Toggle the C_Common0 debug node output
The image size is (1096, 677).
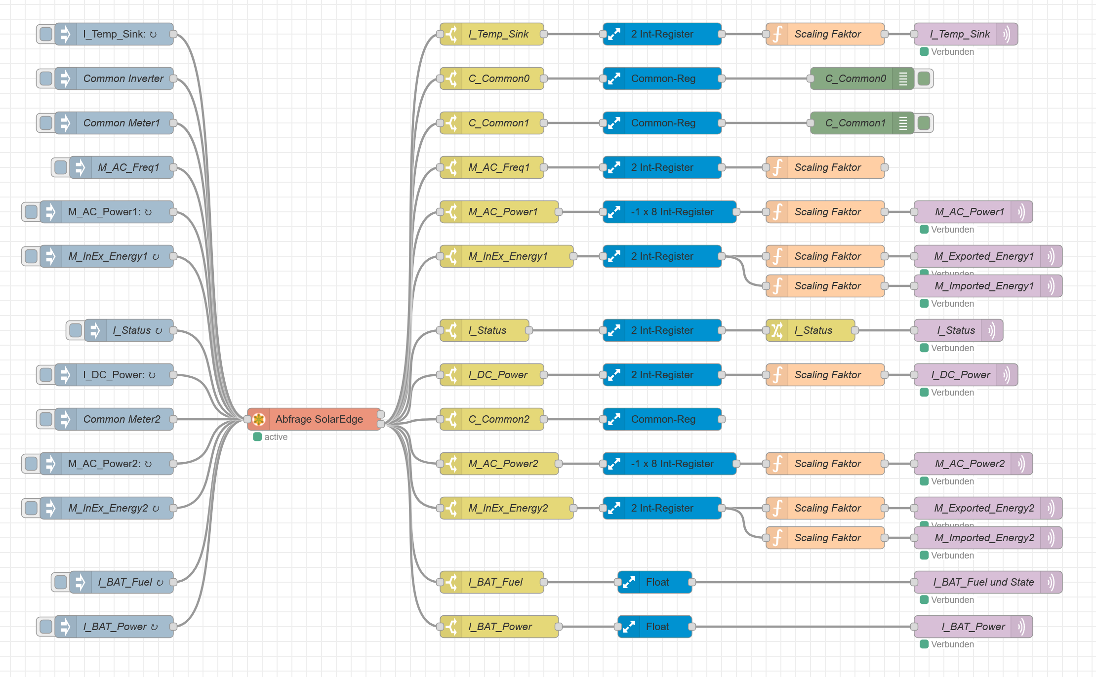pyautogui.click(x=924, y=79)
